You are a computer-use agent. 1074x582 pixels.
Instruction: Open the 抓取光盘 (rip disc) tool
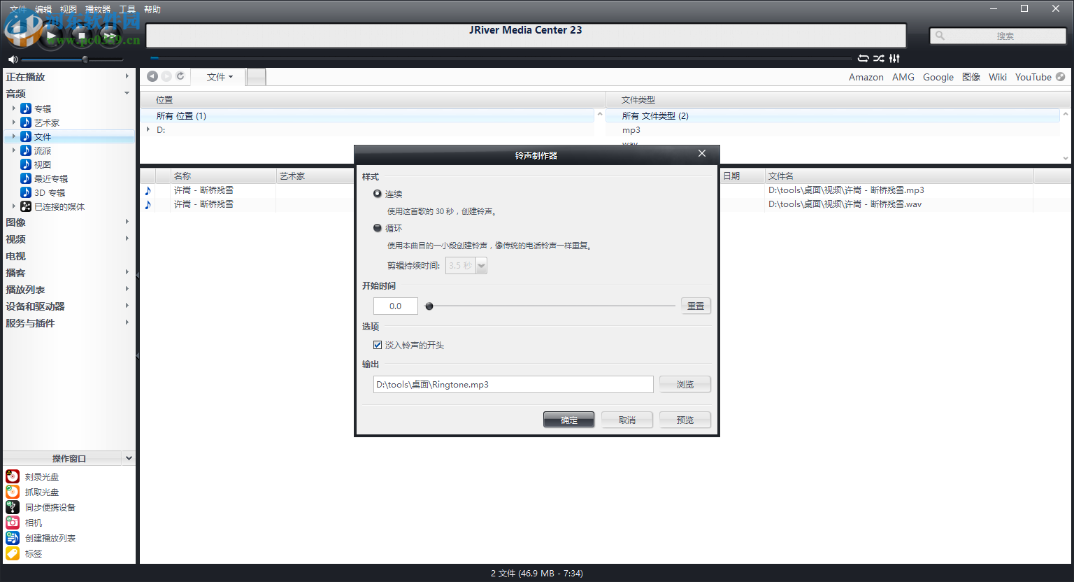(13, 491)
